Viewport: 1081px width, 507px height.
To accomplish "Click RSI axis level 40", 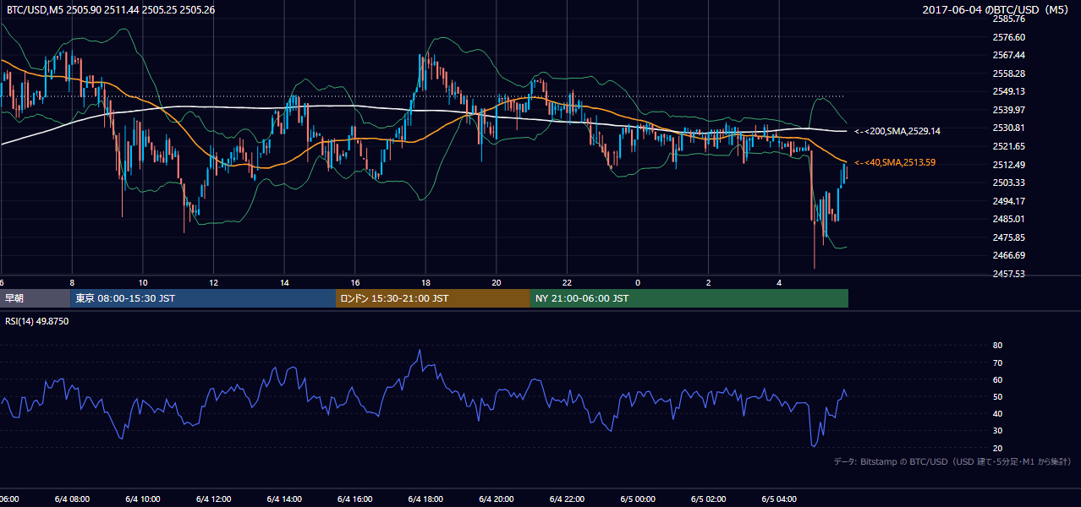I will [997, 413].
